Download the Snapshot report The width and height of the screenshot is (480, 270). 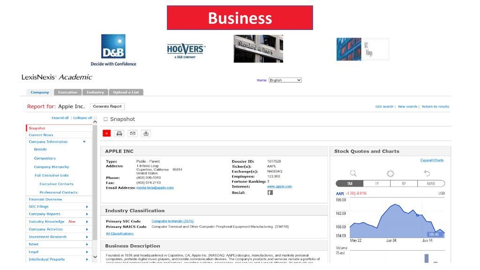click(146, 134)
